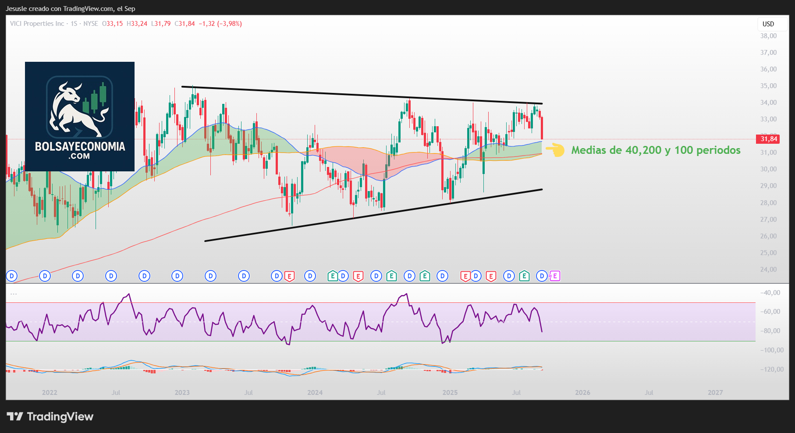
Task: Click the change value −1,32 (−3,98%)
Action: coord(220,24)
